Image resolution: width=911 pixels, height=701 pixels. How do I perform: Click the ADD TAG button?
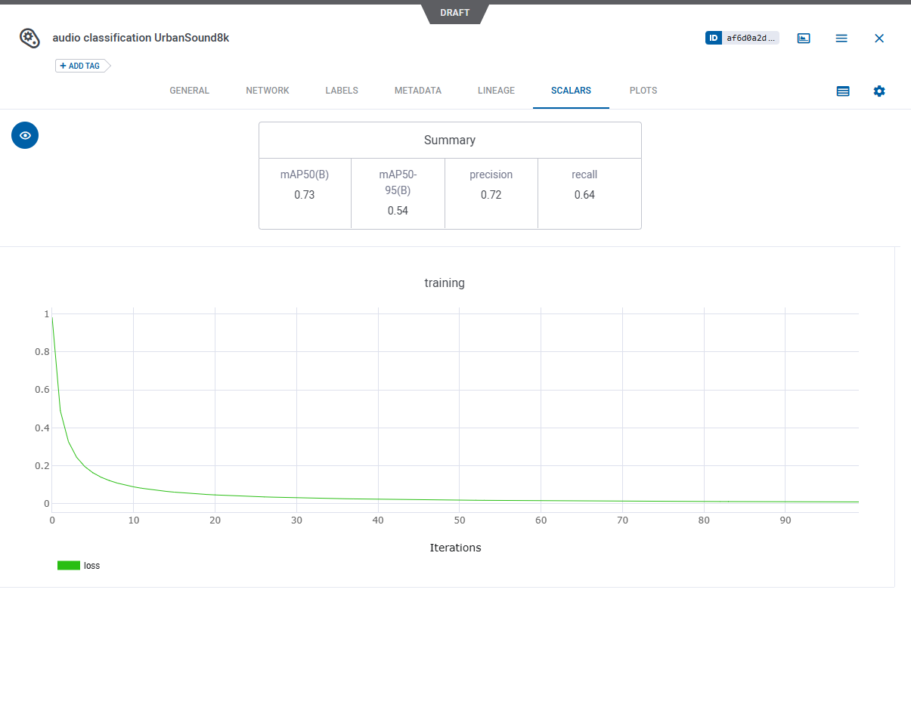tap(81, 66)
